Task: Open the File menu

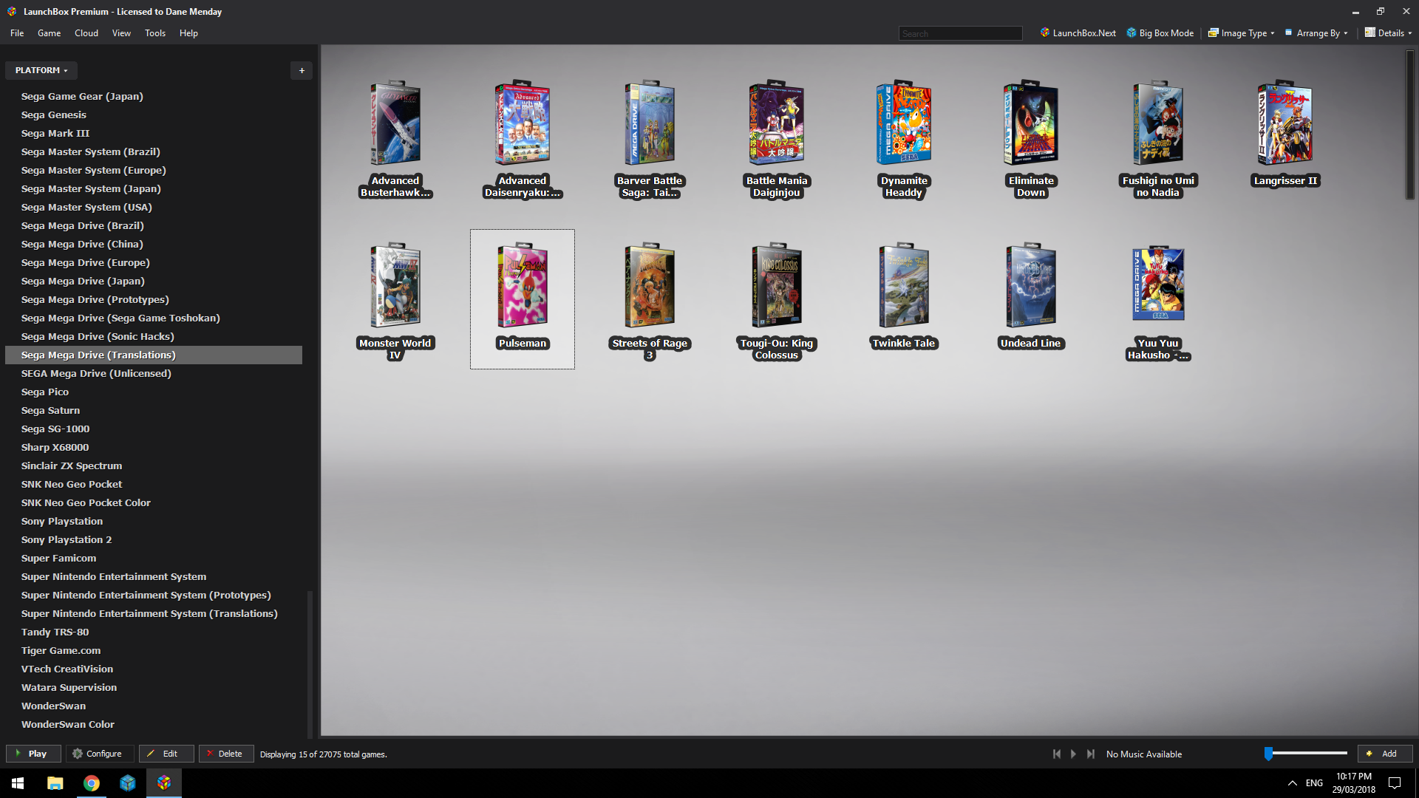Action: pos(17,33)
